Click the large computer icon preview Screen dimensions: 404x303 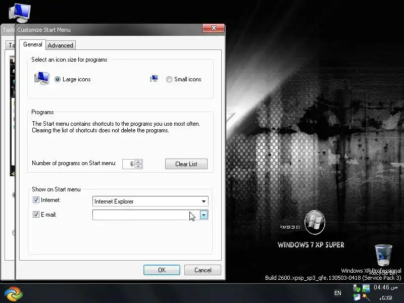click(42, 78)
